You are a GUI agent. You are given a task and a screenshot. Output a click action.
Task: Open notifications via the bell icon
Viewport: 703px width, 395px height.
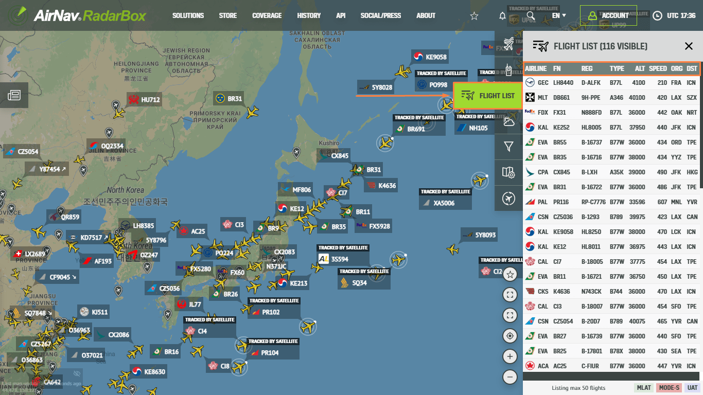tap(502, 16)
